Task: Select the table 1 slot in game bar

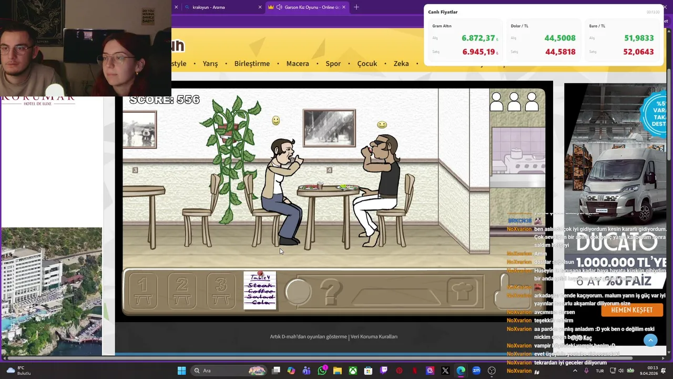Action: point(142,291)
